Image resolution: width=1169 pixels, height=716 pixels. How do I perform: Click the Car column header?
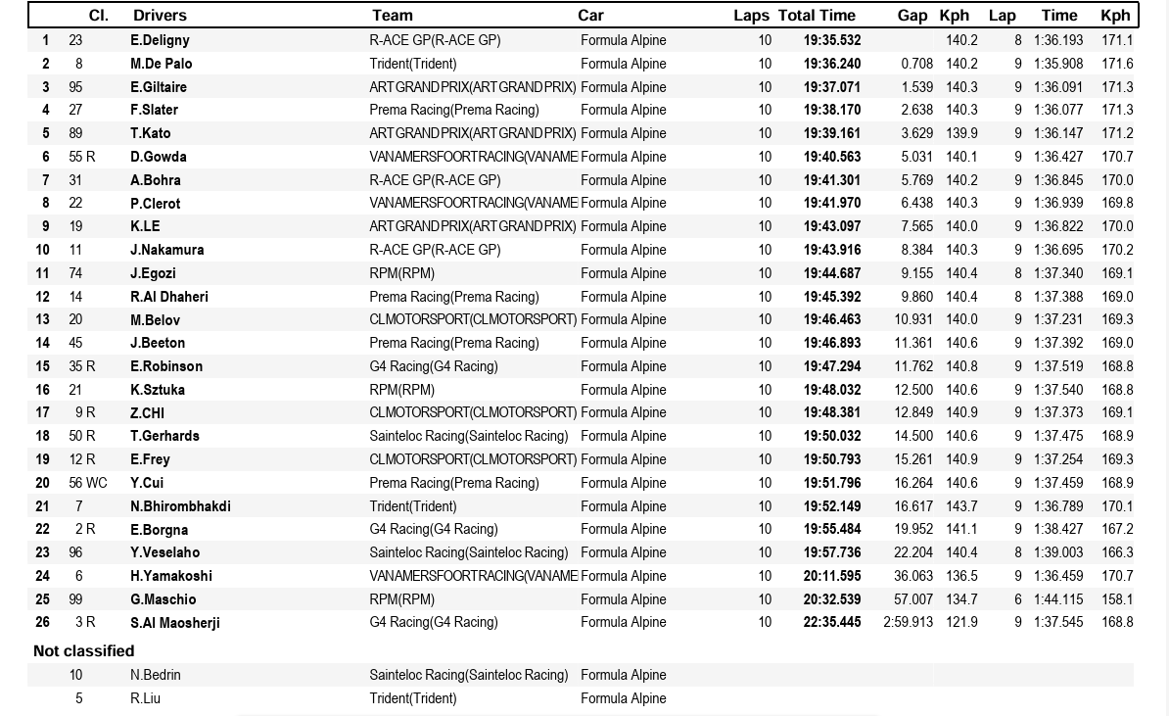[x=590, y=16]
